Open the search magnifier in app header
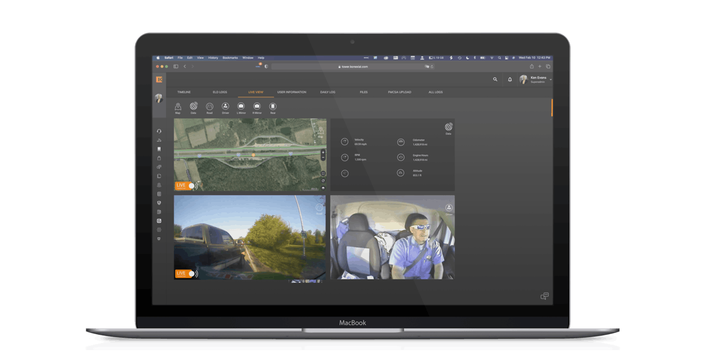The width and height of the screenshot is (705, 352). [x=495, y=80]
